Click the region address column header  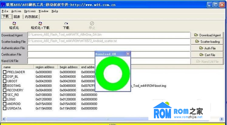click(46, 67)
